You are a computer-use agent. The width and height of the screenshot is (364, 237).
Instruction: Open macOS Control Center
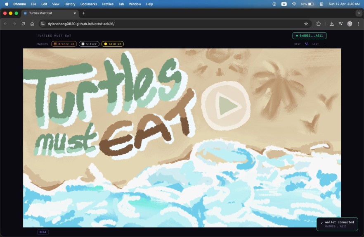pos(321,4)
